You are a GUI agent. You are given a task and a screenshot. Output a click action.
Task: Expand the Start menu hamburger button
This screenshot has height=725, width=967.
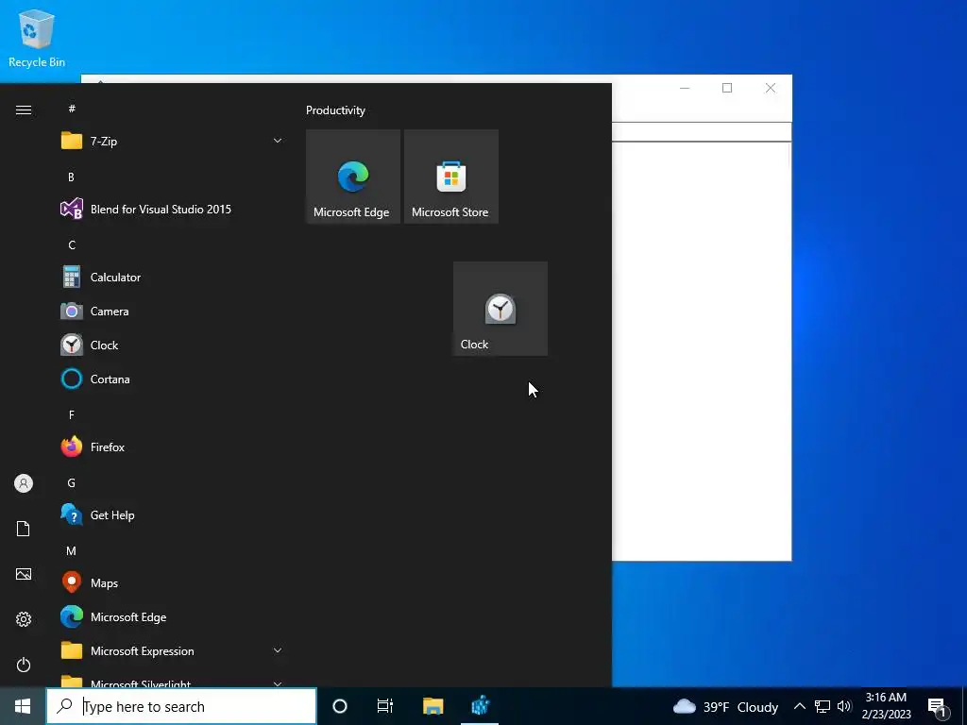tap(24, 110)
